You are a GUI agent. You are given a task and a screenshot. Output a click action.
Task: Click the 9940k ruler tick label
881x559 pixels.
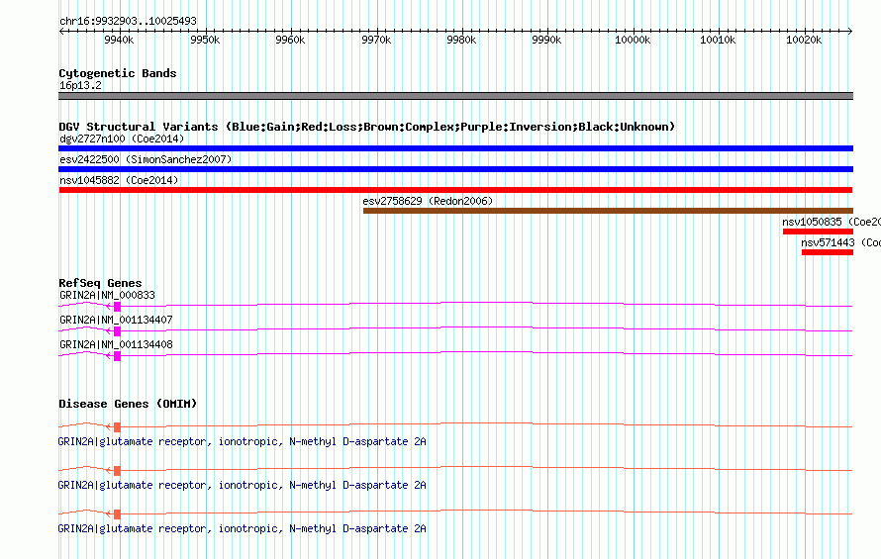pyautogui.click(x=119, y=40)
